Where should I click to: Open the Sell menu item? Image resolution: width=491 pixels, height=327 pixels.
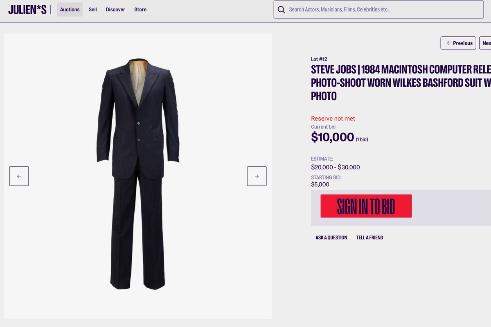click(x=93, y=9)
